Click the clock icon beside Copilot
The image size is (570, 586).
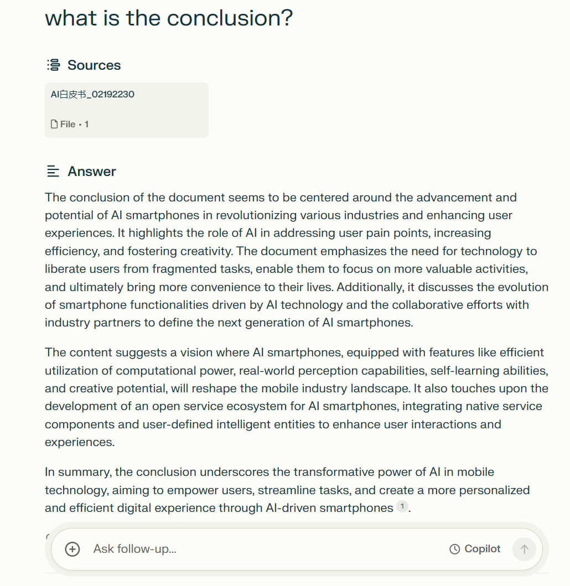point(454,549)
